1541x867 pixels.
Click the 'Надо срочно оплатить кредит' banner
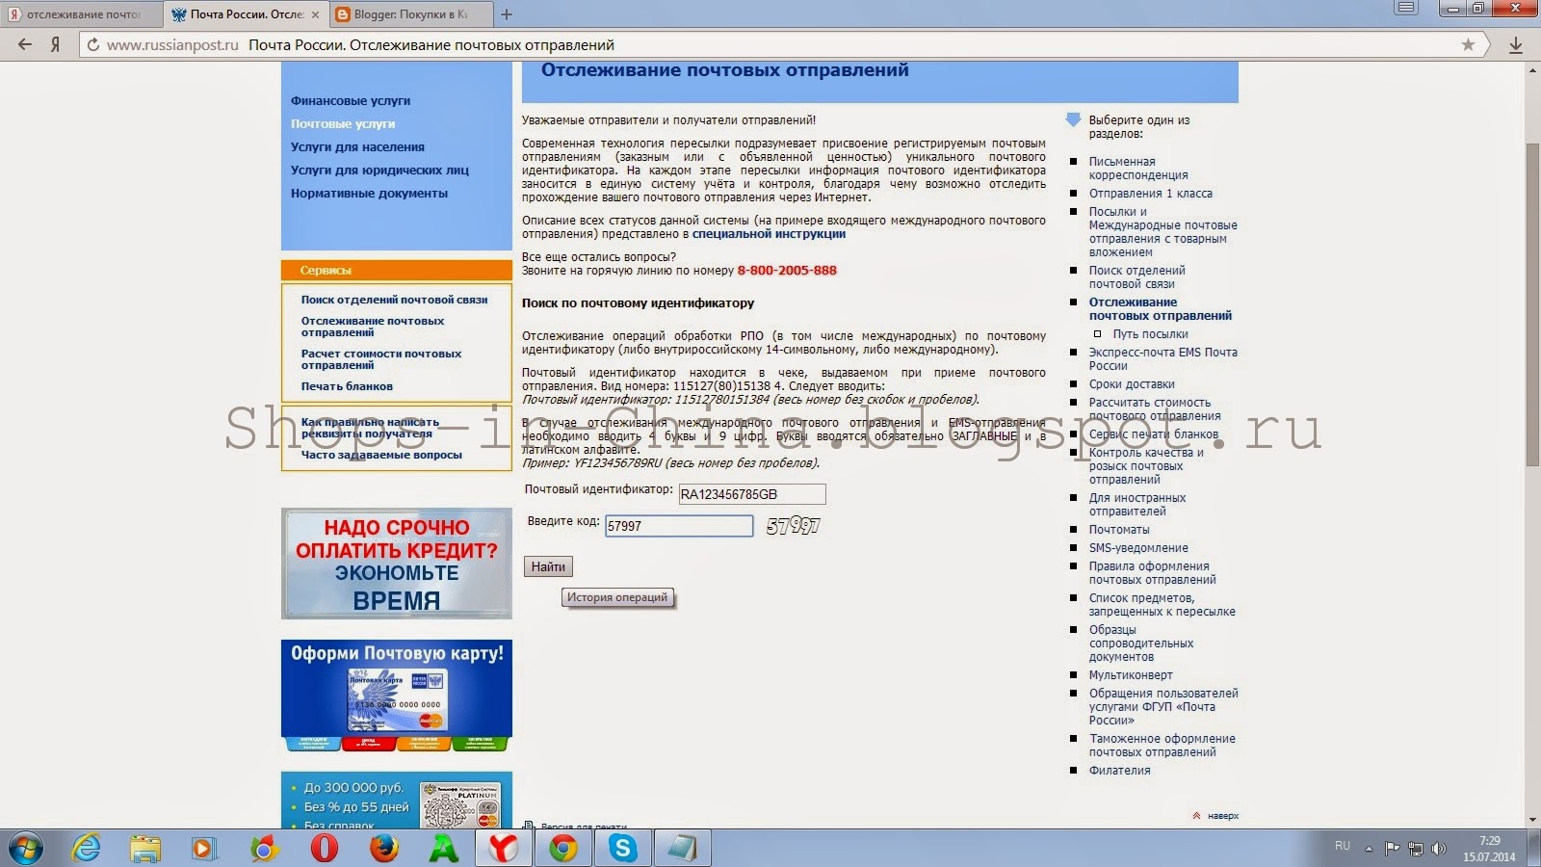click(396, 564)
